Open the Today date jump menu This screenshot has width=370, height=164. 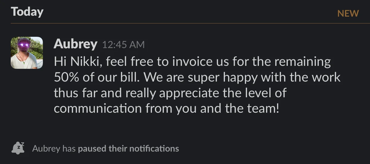27,12
